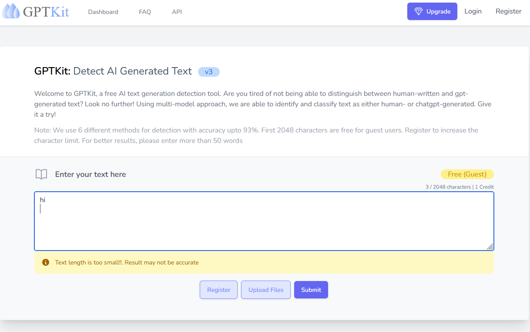This screenshot has height=332, width=530.
Task: Click the Free (Guest) plan badge
Action: [x=467, y=174]
